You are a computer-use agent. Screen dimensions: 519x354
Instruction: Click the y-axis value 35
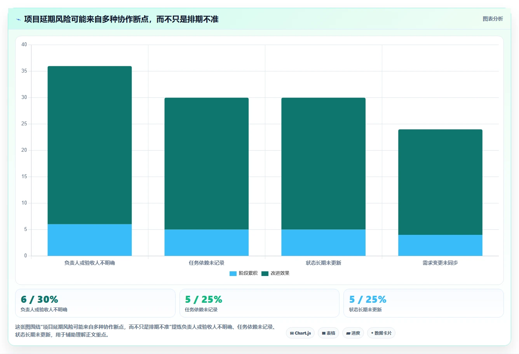click(x=24, y=71)
